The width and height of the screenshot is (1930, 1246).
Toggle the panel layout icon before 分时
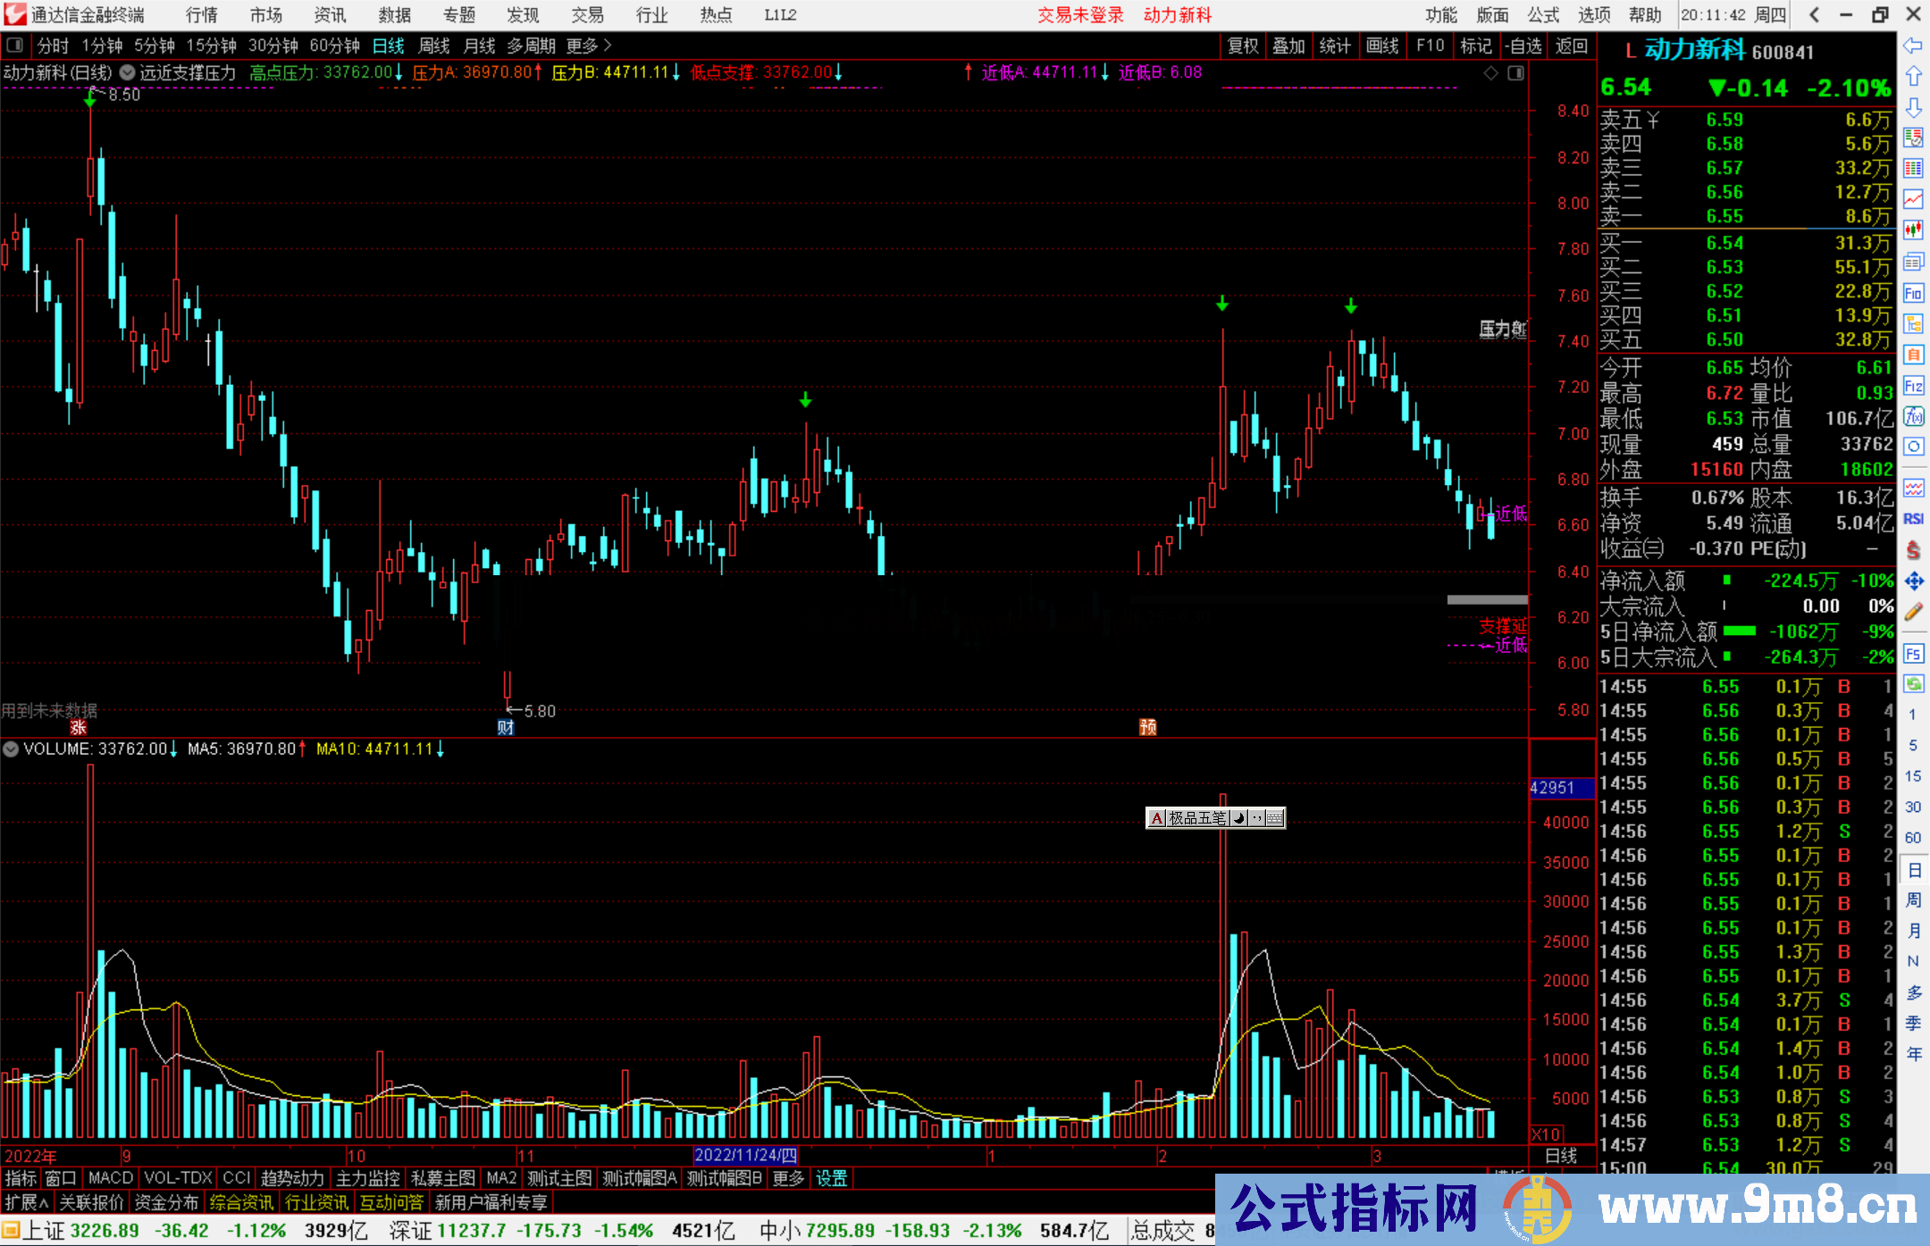[15, 46]
